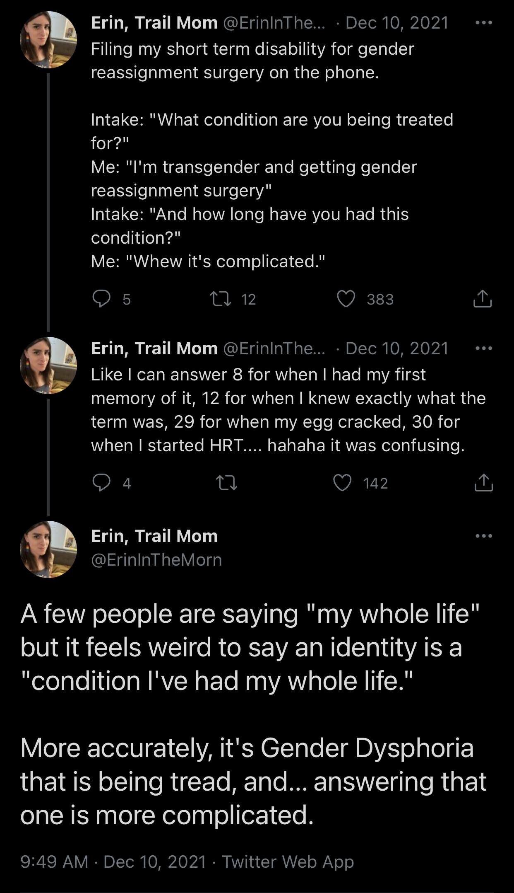Click Dec 10, 2021 date on first tweet
The height and width of the screenshot is (893, 514).
397,23
